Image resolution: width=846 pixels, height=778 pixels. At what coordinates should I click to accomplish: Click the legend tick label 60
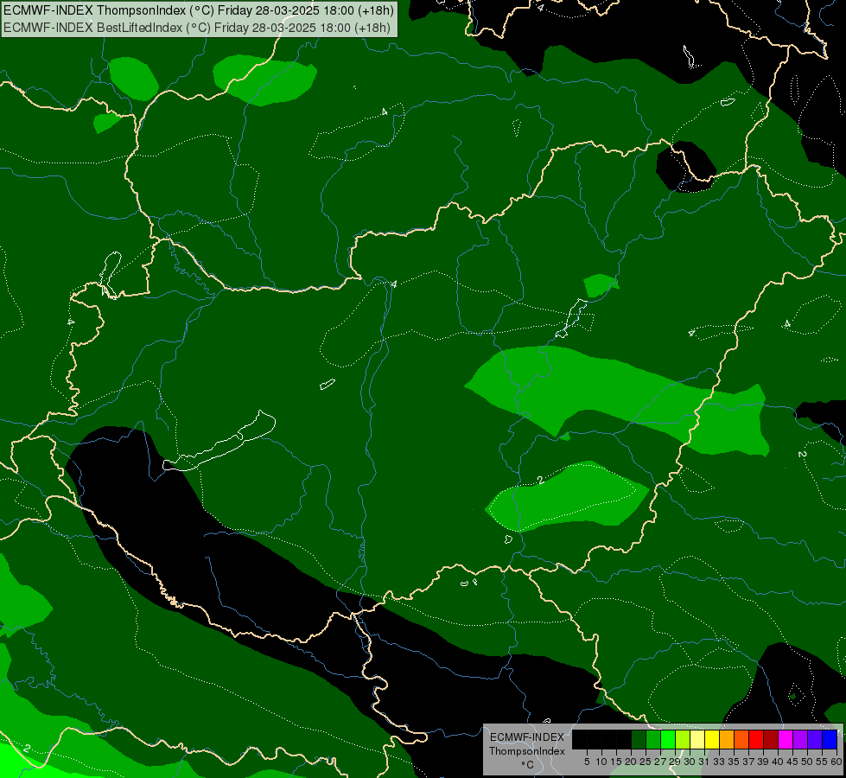[836, 762]
